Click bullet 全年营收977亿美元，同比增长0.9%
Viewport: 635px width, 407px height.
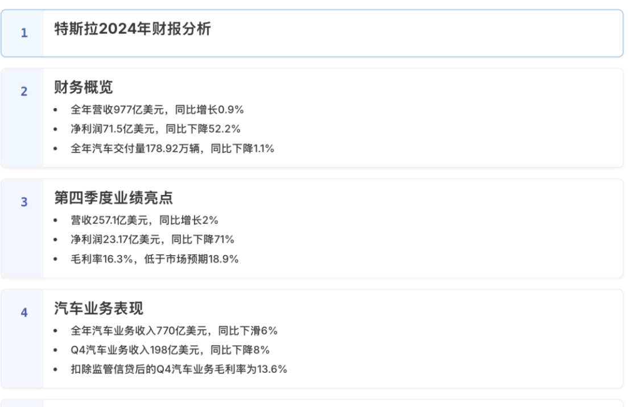(157, 110)
